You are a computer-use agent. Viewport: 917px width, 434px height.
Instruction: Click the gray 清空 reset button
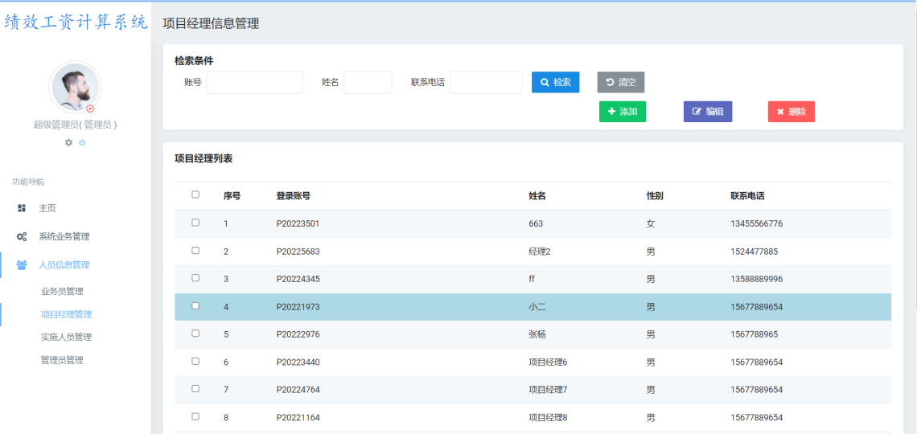[x=620, y=82]
